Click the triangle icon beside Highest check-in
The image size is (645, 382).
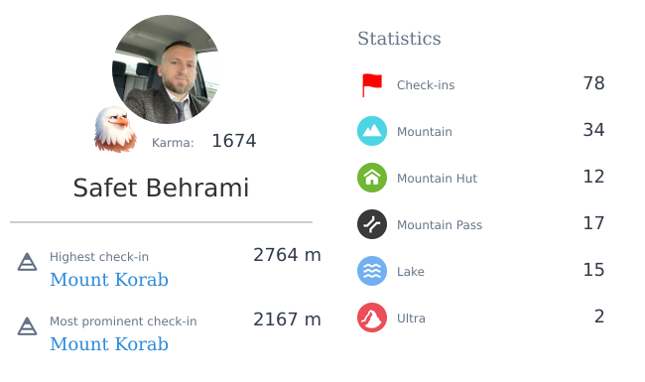[27, 262]
